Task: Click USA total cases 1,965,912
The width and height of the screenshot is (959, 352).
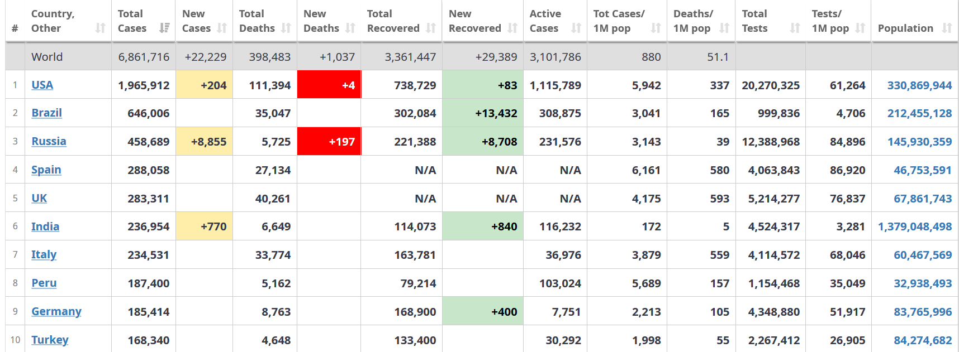Action: [144, 85]
